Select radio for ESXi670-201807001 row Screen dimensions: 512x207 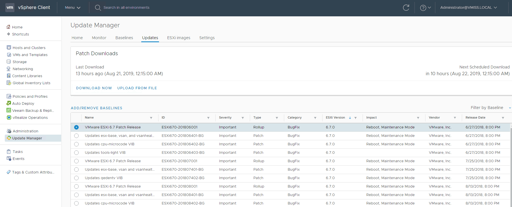[x=76, y=161]
